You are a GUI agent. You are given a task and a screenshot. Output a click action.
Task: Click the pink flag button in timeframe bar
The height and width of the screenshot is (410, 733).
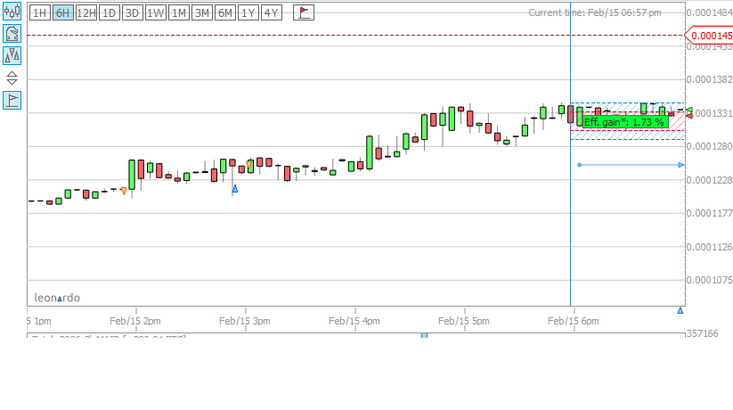(x=304, y=12)
